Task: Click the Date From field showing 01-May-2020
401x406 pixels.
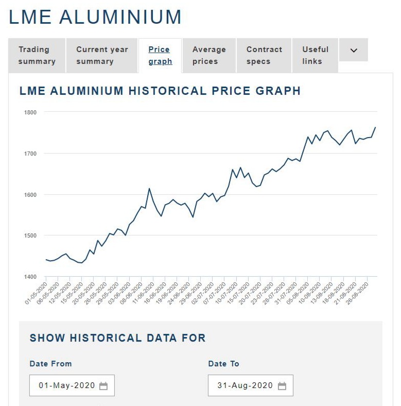Action: click(x=67, y=386)
